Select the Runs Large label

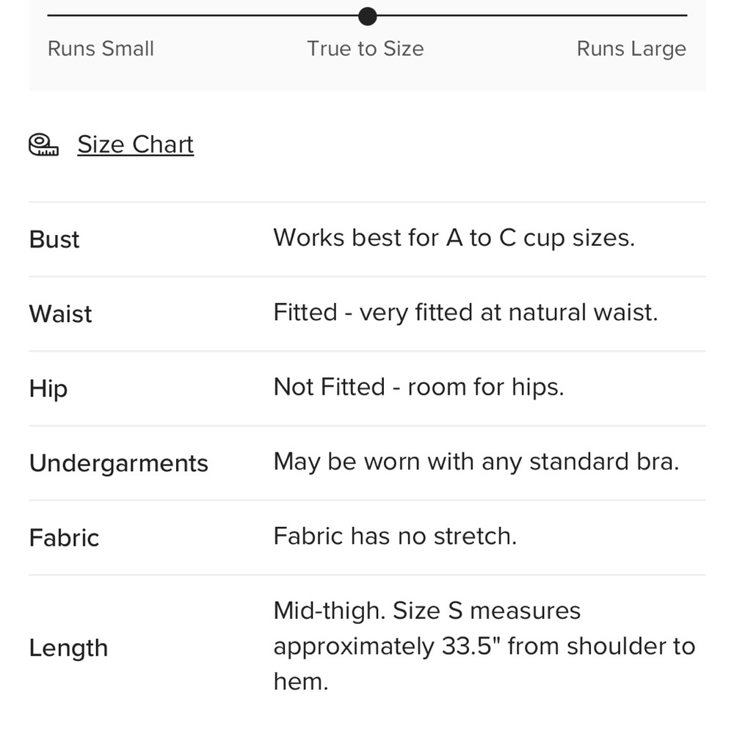631,48
